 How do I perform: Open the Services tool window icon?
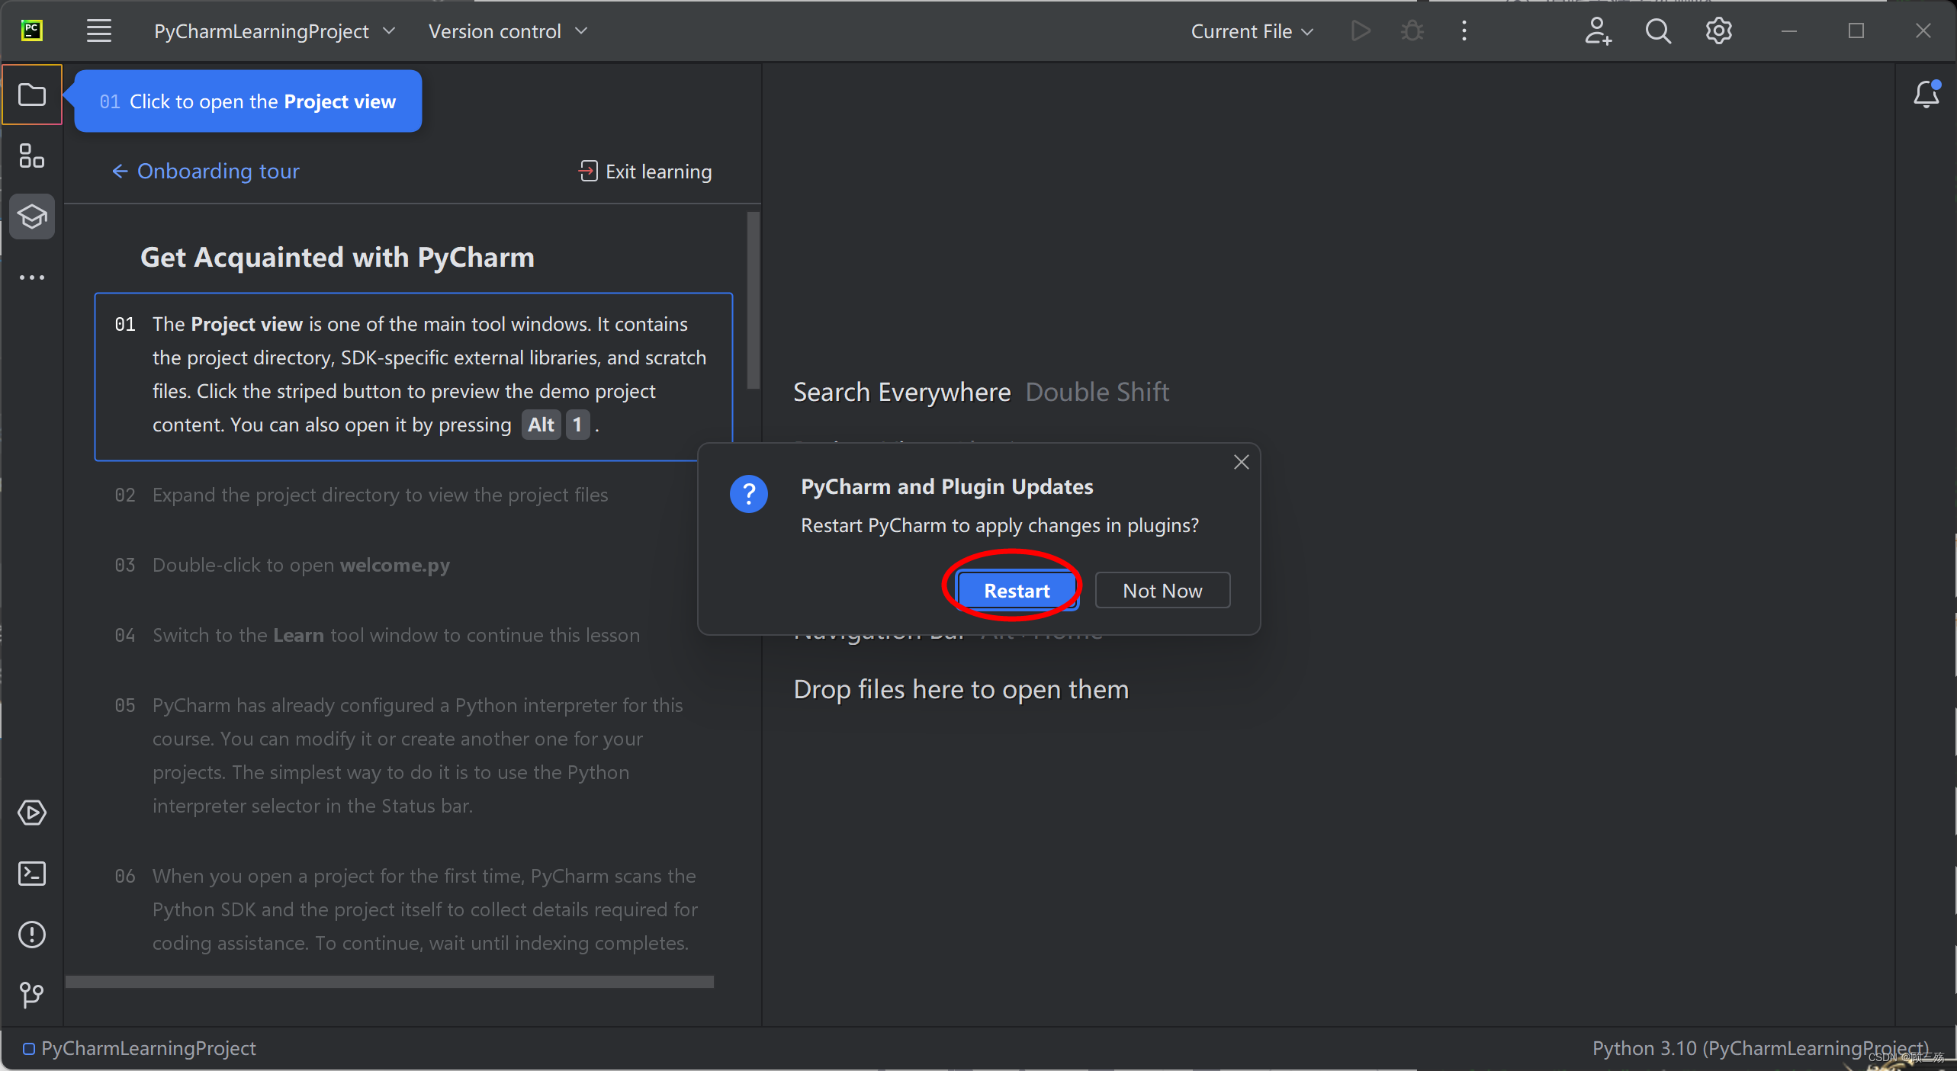(32, 813)
